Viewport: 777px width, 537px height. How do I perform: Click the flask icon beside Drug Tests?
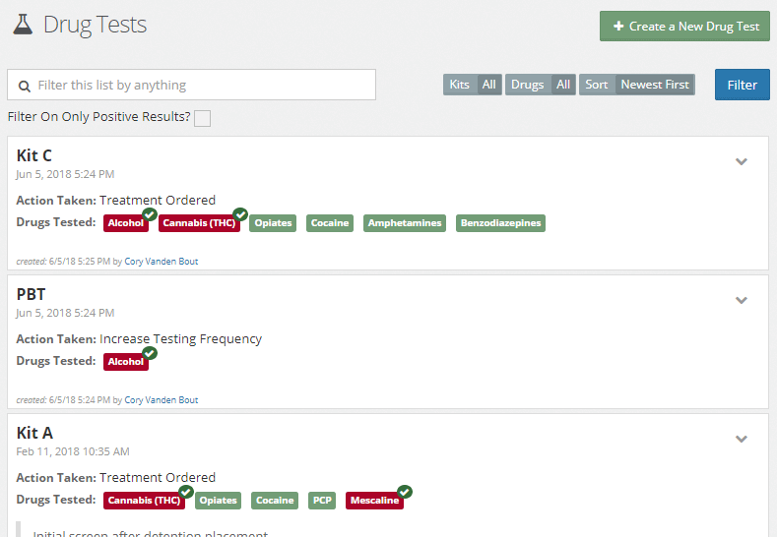pyautogui.click(x=23, y=26)
